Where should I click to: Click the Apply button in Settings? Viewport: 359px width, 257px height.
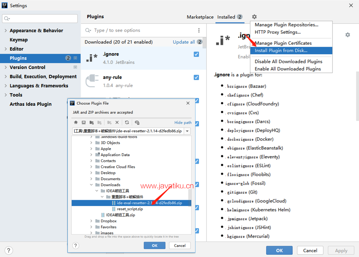(341, 250)
